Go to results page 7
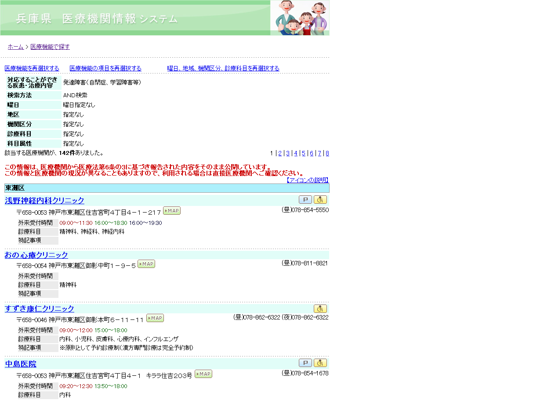 click(x=319, y=153)
